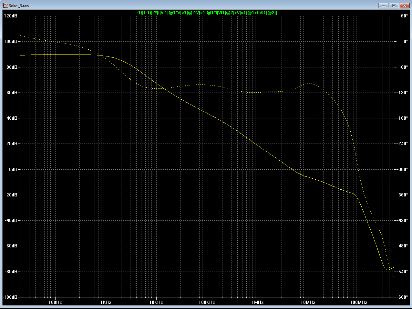Click the -100dB magnitude axis label
The height and width of the screenshot is (309, 412).
10,297
